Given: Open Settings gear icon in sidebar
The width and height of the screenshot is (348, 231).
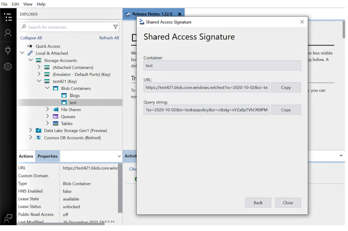Looking at the screenshot, I should 8,67.
